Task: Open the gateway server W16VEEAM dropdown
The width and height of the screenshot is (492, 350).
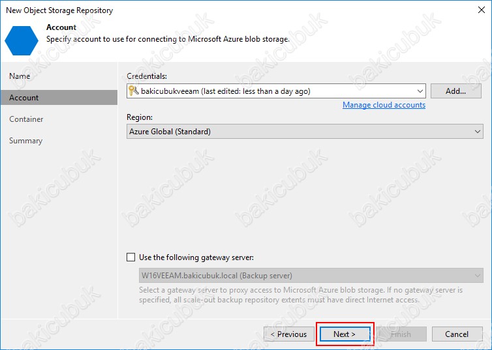Action: [311, 276]
